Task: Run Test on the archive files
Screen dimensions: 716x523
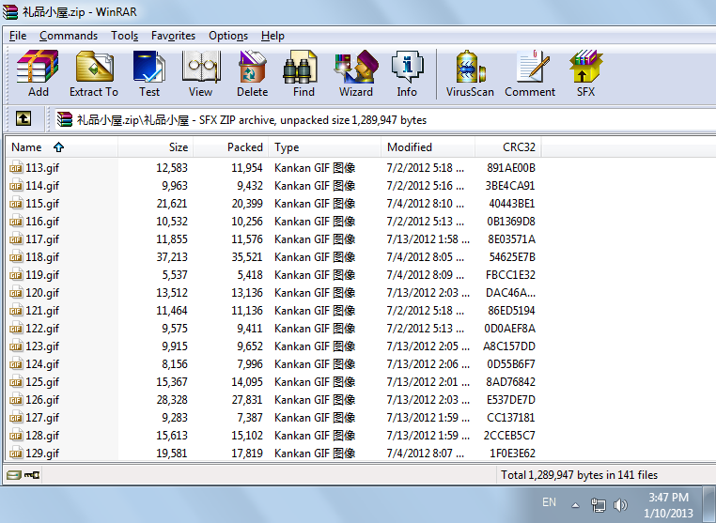Action: point(149,74)
